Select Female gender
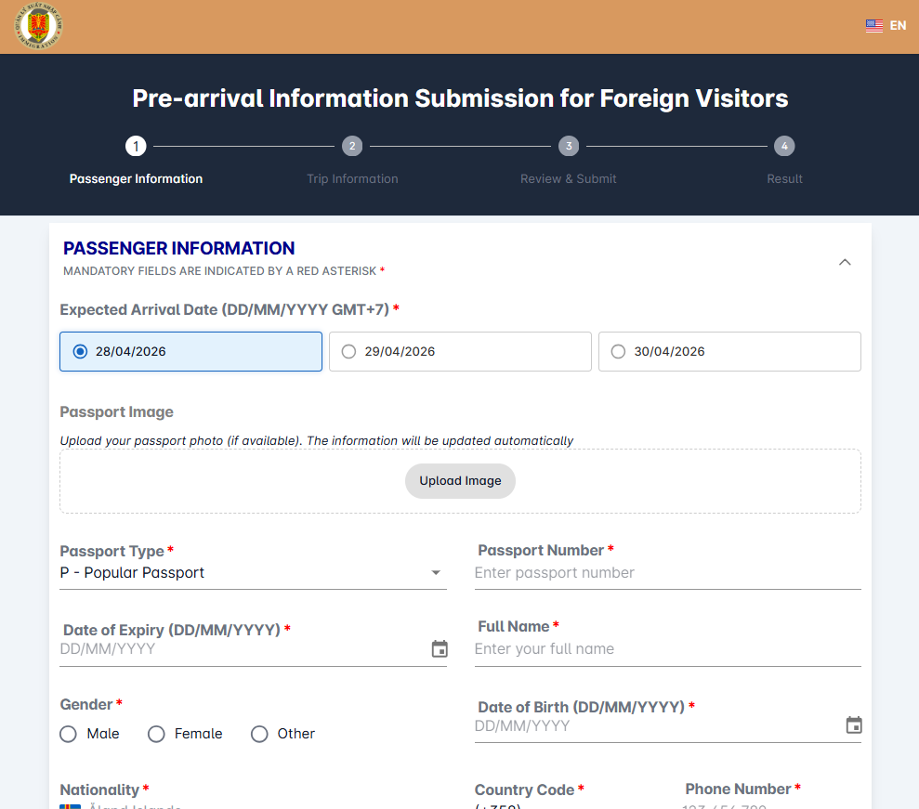 pyautogui.click(x=156, y=734)
